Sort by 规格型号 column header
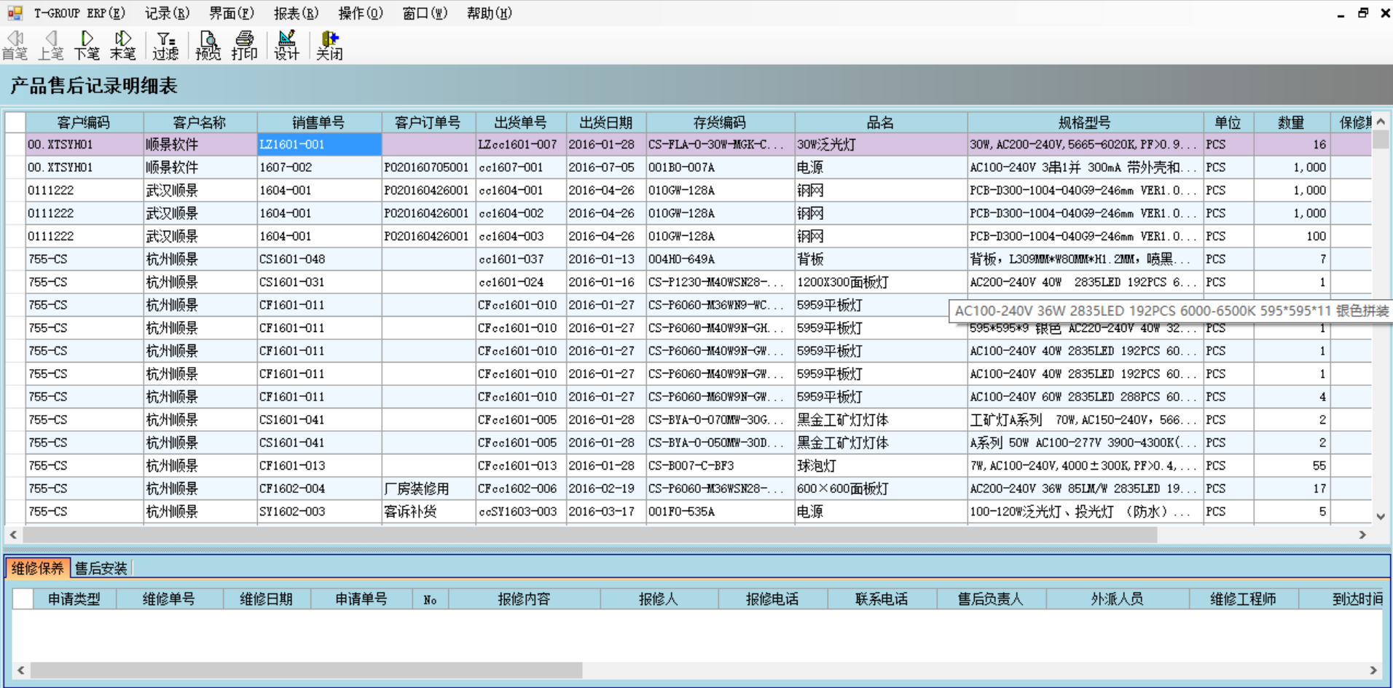This screenshot has height=688, width=1393. (1085, 122)
